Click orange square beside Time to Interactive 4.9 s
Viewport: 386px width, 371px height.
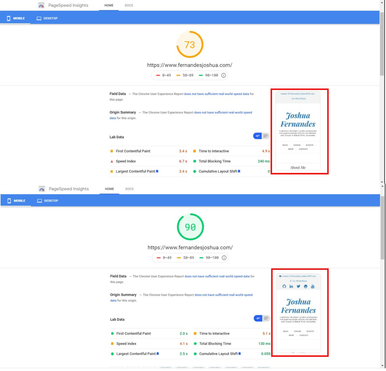[x=195, y=151]
